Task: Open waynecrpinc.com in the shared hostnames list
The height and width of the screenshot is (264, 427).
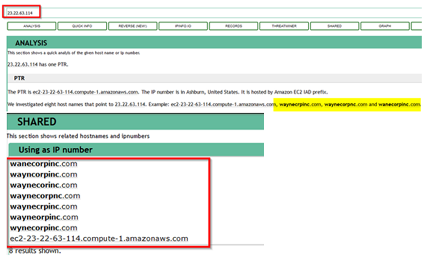Action: click(44, 207)
